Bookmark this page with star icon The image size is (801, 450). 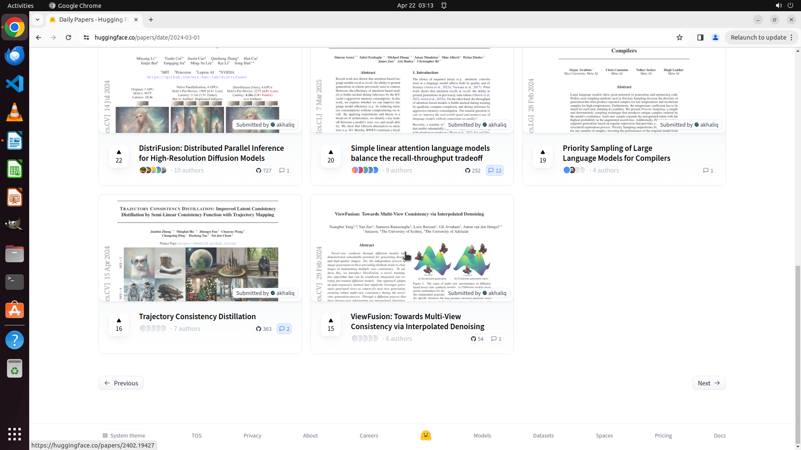(x=680, y=37)
